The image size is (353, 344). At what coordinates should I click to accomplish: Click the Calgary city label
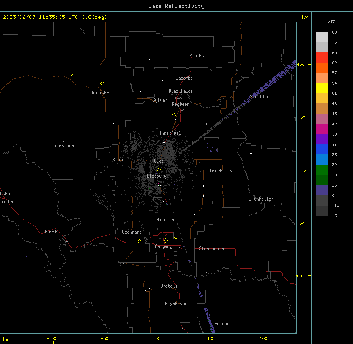pos(164,246)
